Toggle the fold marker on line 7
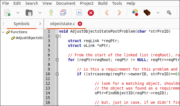The image size is (180, 106). (57, 60)
